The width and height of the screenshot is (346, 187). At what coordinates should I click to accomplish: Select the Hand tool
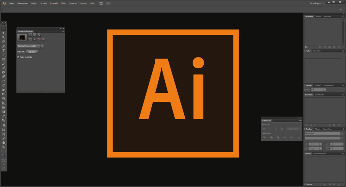(3, 143)
